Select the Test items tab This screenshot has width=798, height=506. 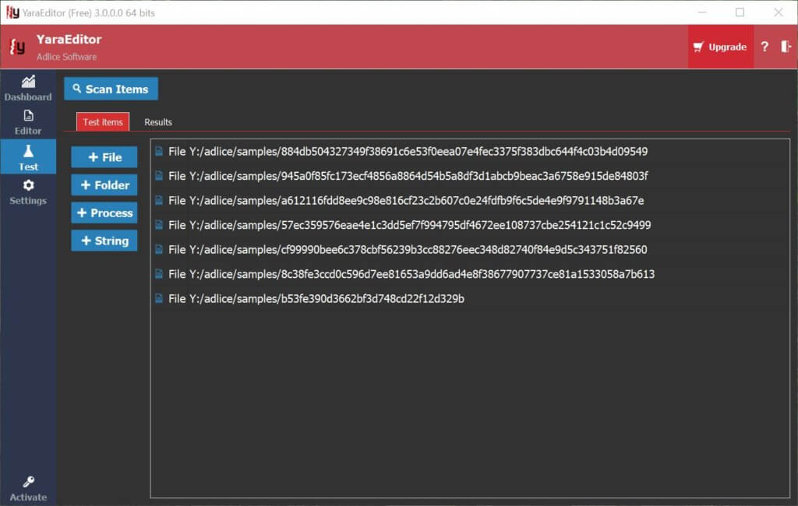point(103,122)
